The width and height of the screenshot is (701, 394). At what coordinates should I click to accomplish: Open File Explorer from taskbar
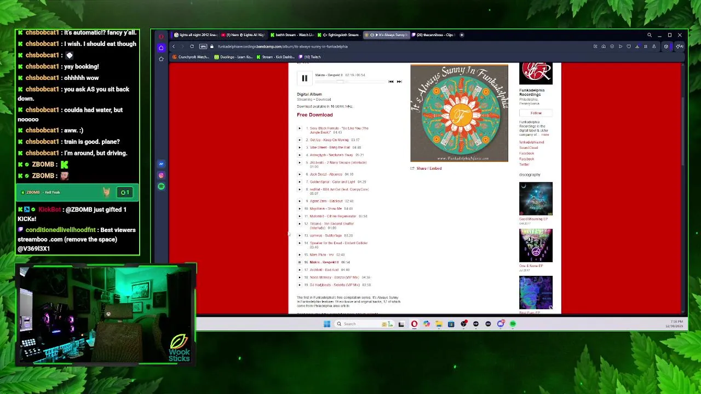pyautogui.click(x=439, y=324)
